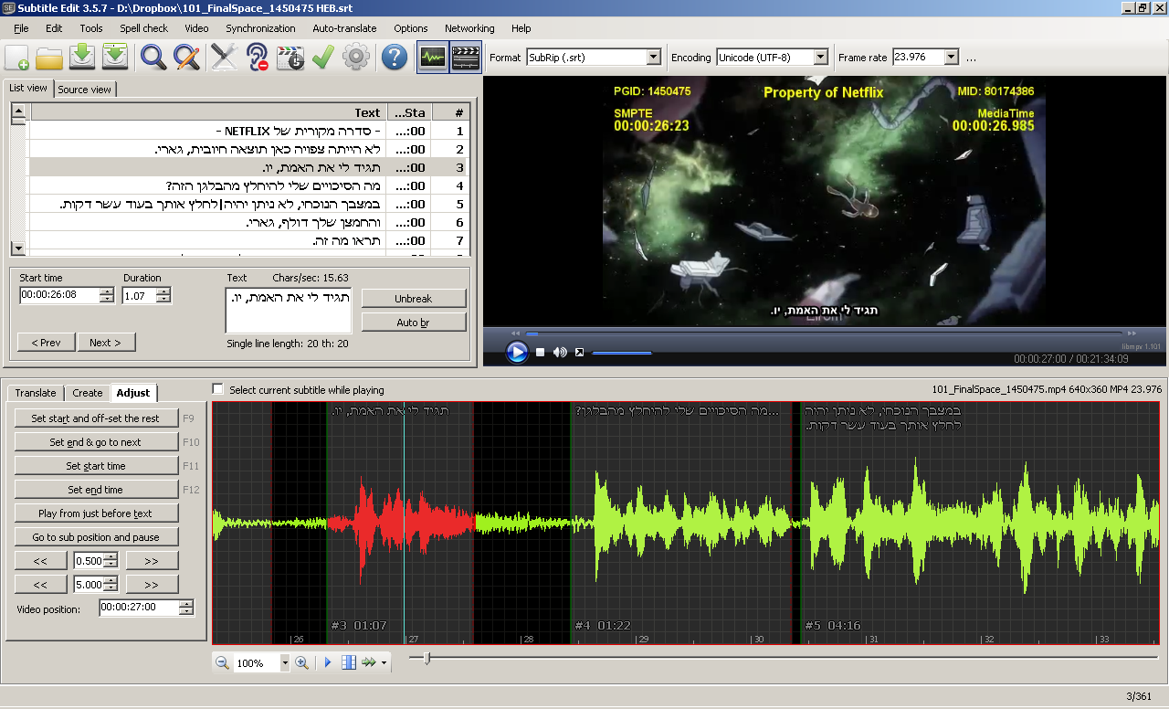Image resolution: width=1169 pixels, height=709 pixels.
Task: Open Settings via the gear icon
Action: (x=356, y=56)
